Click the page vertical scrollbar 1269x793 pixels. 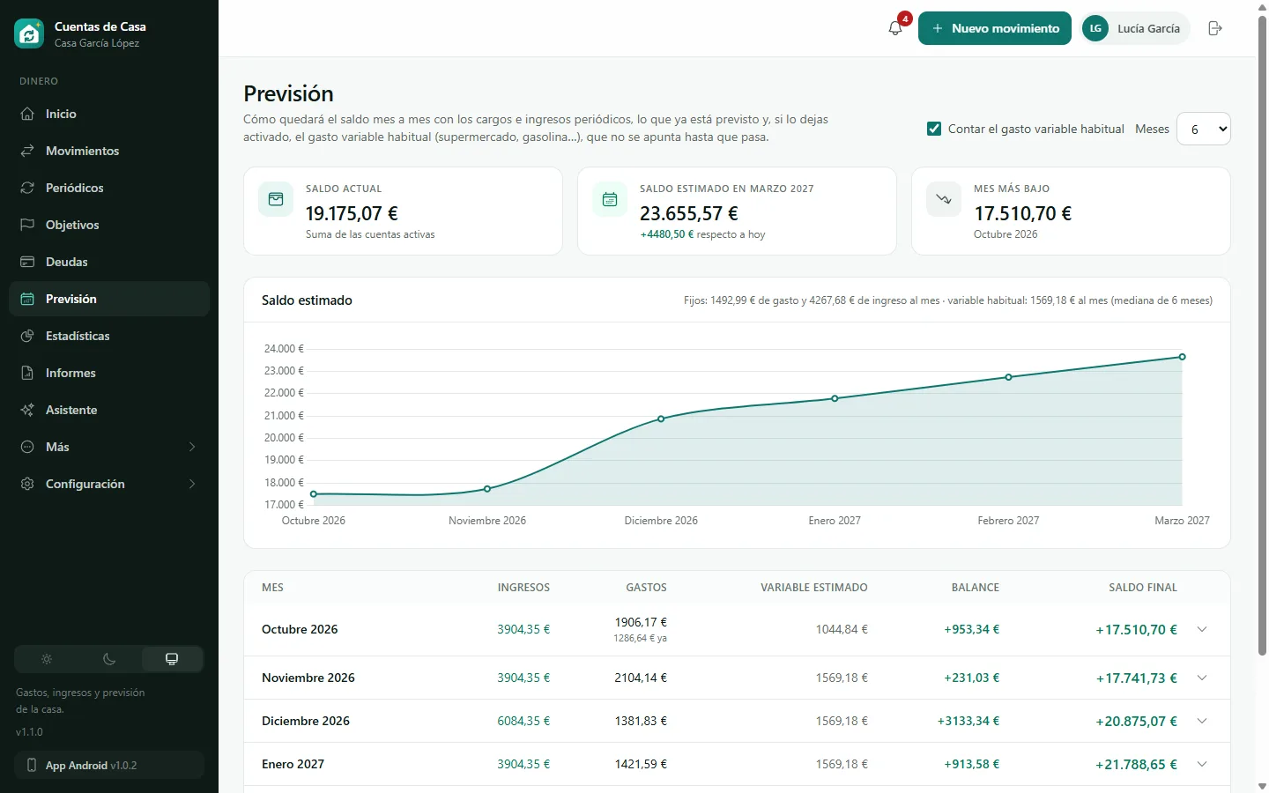pyautogui.click(x=1262, y=335)
